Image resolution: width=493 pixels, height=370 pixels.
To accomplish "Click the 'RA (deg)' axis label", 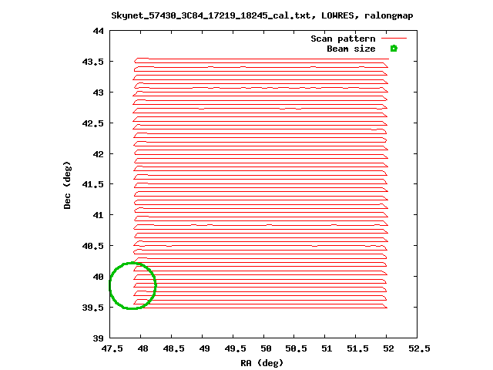I will (262, 363).
